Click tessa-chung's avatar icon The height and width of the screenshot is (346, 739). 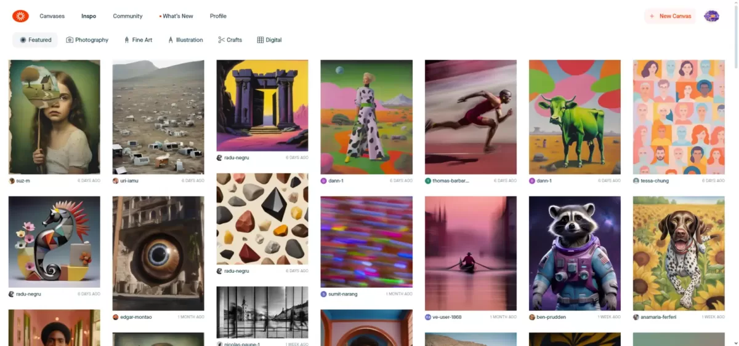click(636, 181)
